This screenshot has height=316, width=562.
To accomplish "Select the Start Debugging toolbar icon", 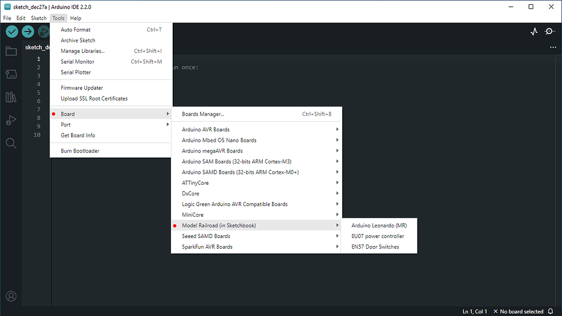I will [x=43, y=31].
